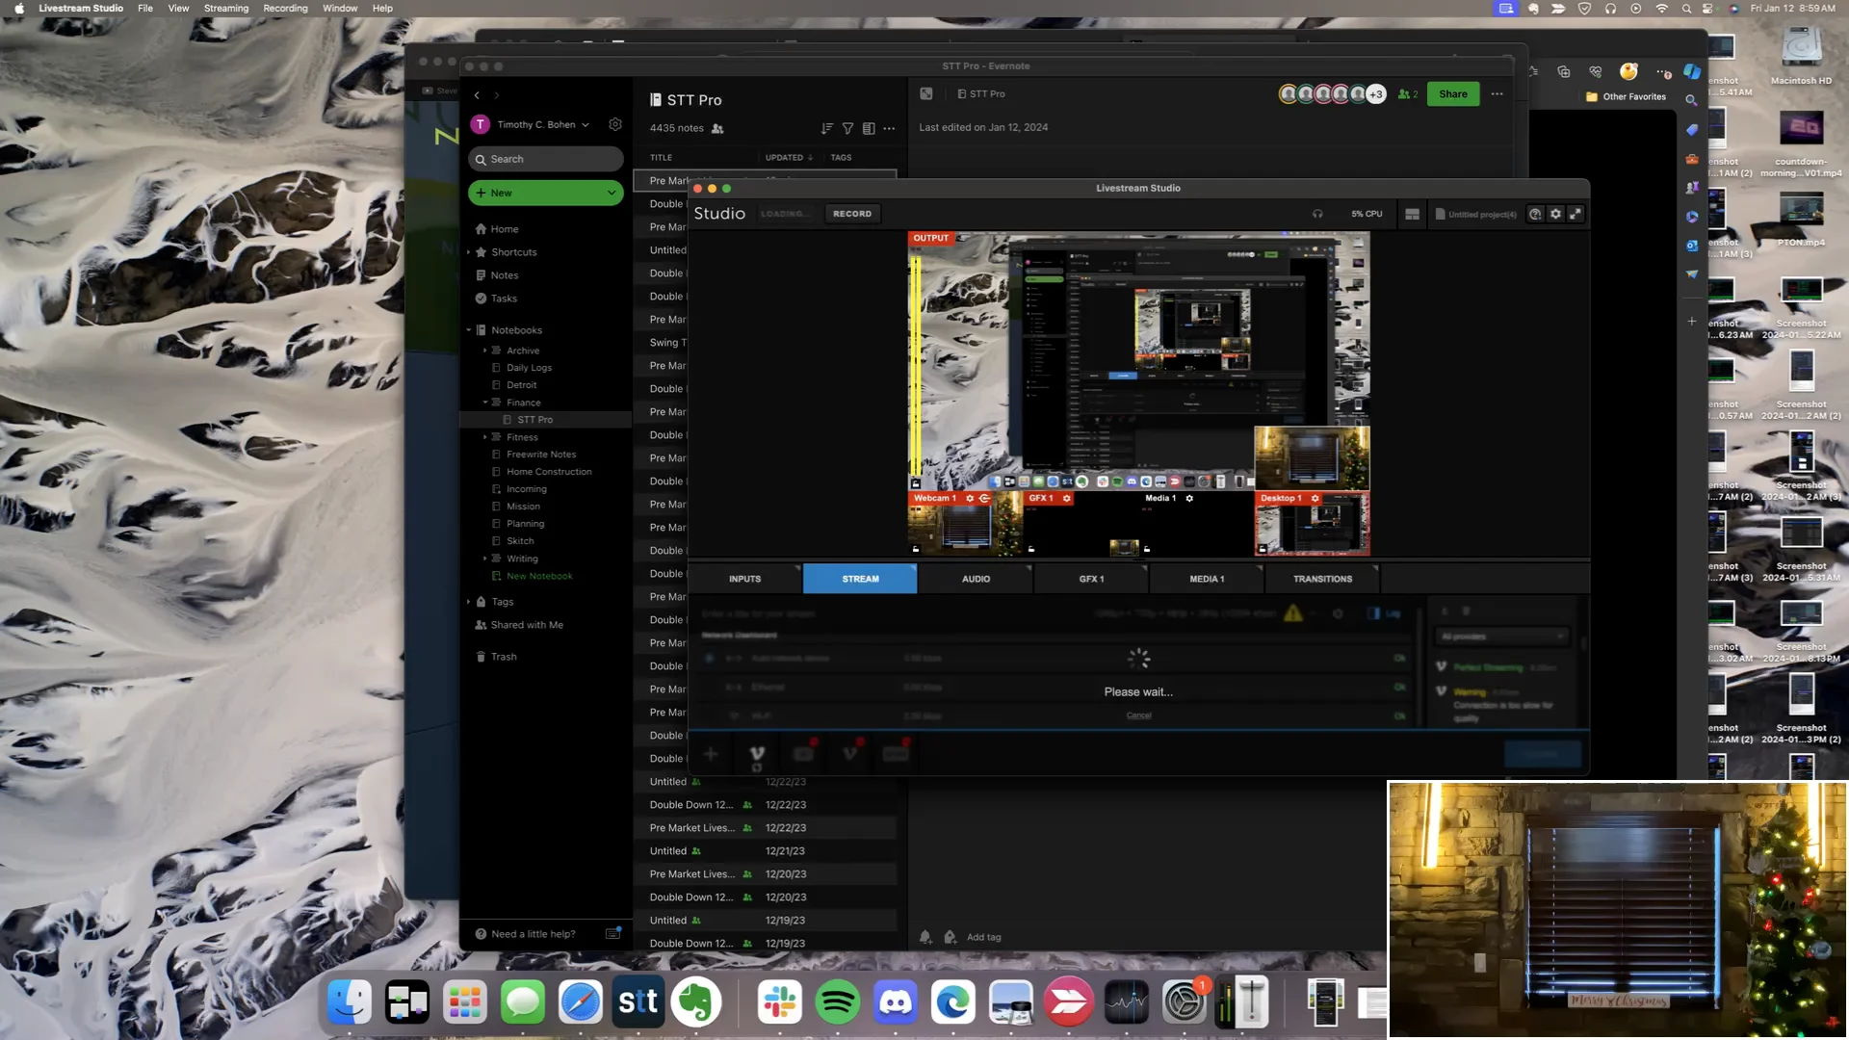Open Spotify from the Dock
This screenshot has width=1849, height=1040.
(837, 1002)
